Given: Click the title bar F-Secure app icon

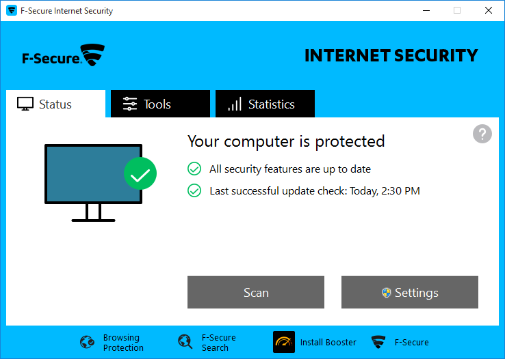Looking at the screenshot, I should pyautogui.click(x=12, y=11).
